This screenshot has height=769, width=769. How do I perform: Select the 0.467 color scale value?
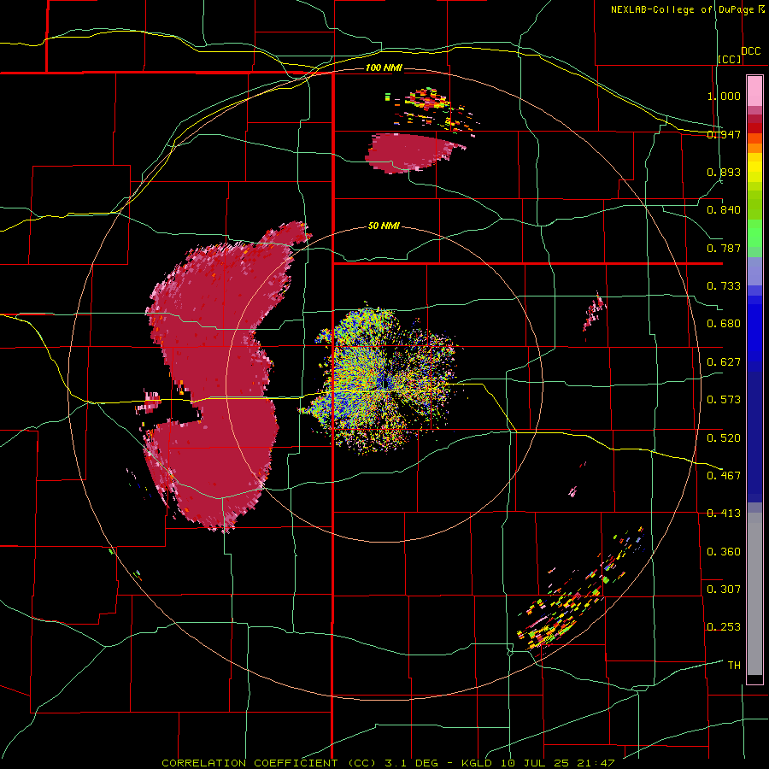click(724, 476)
